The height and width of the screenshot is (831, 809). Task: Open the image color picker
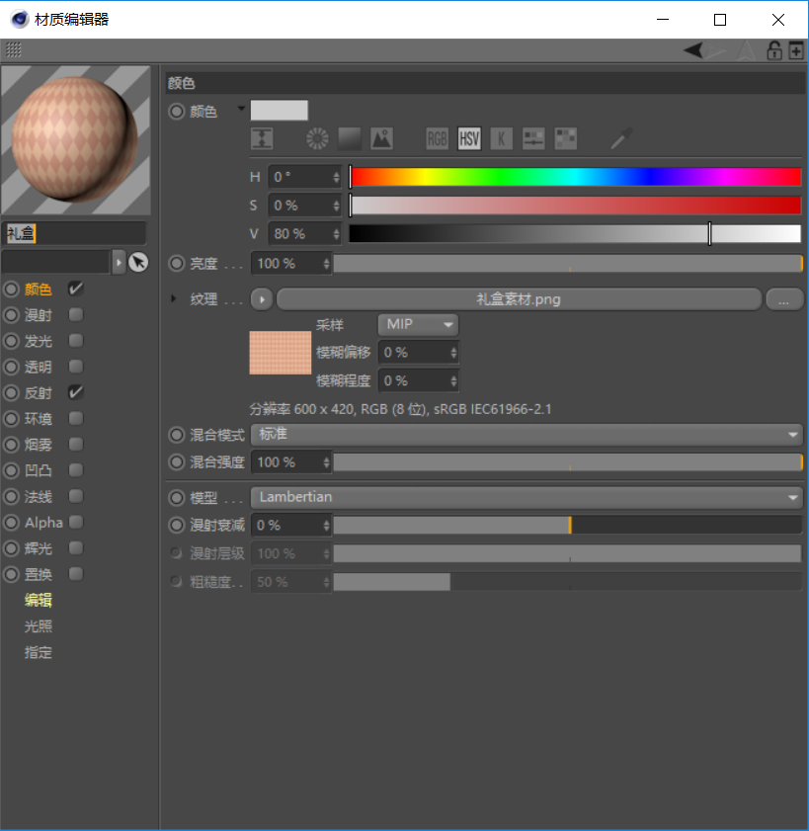click(381, 138)
